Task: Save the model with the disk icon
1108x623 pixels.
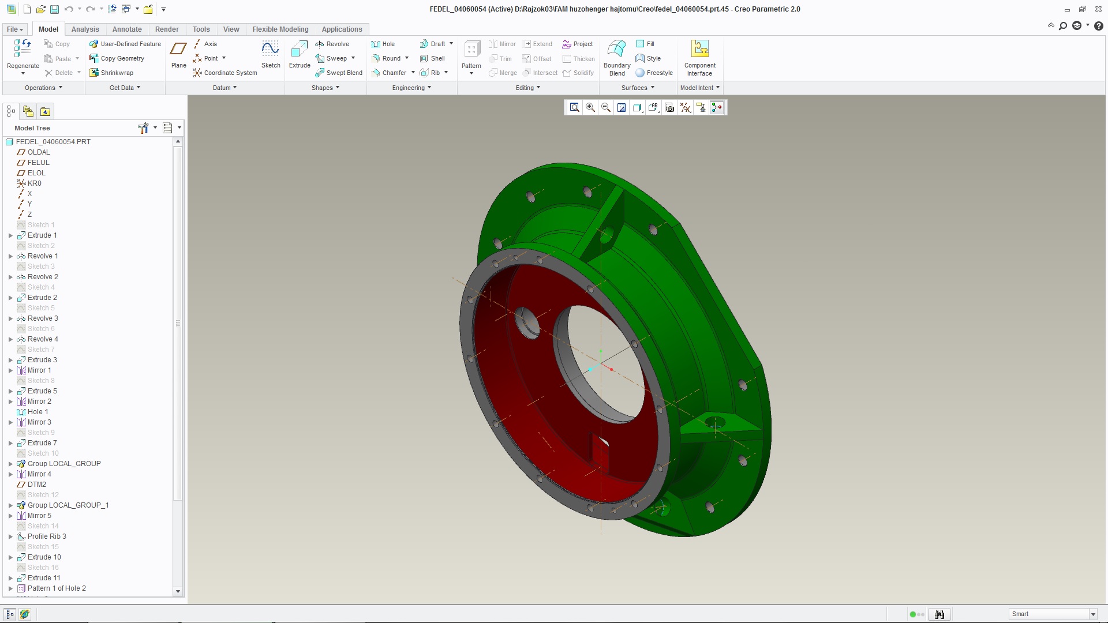Action: click(x=54, y=9)
